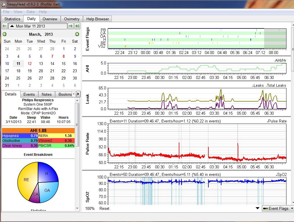Image resolution: width=294 pixels, height=222 pixels.
Task: Click the Leaks legend entry on Leak graph
Action: click(258, 86)
